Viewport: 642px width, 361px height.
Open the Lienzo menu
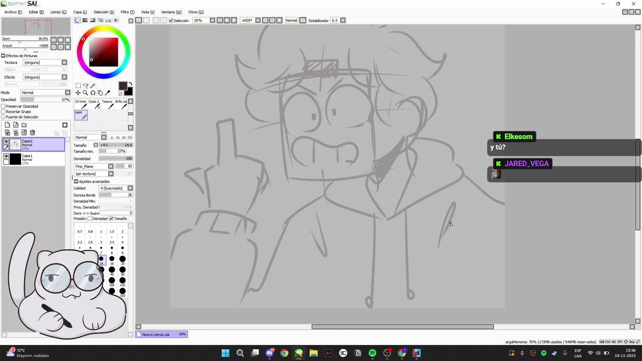click(x=59, y=12)
